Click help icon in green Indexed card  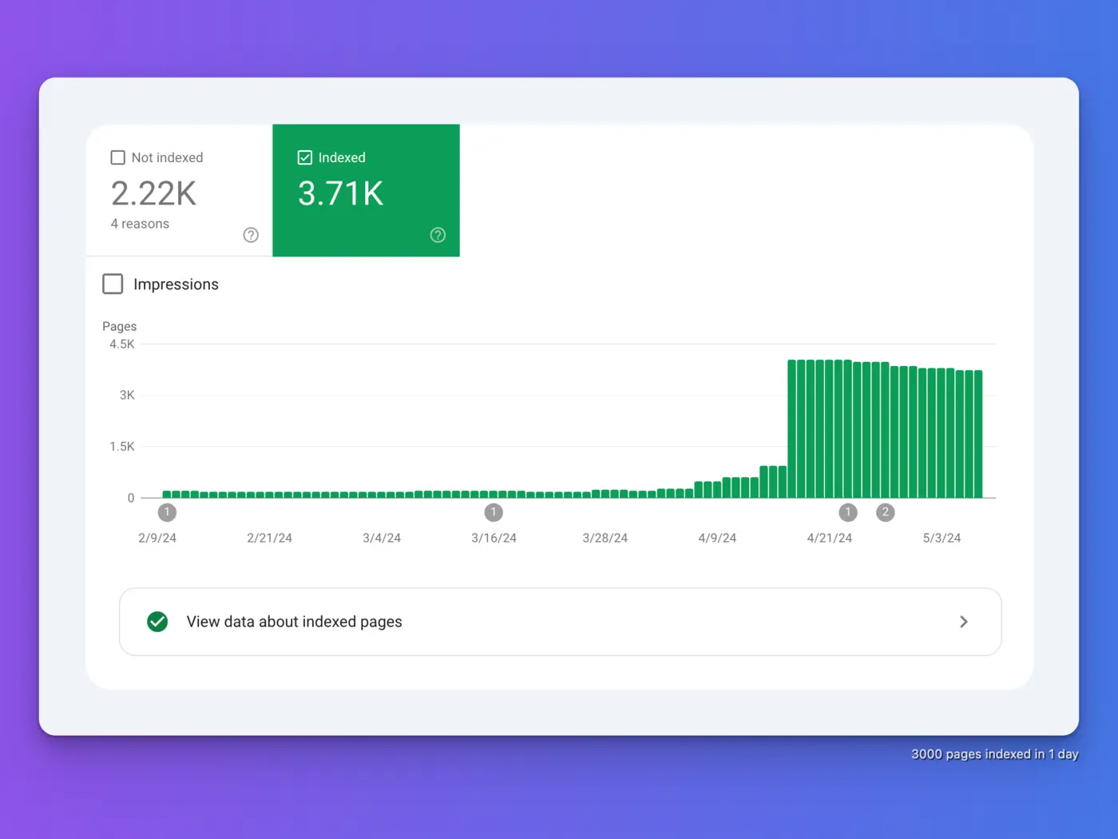tap(438, 235)
